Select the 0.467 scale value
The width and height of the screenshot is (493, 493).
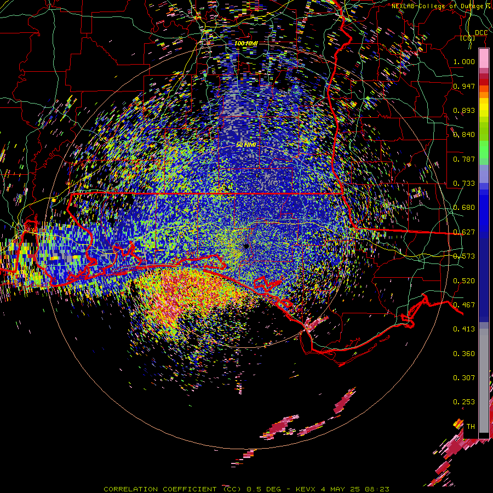[464, 305]
